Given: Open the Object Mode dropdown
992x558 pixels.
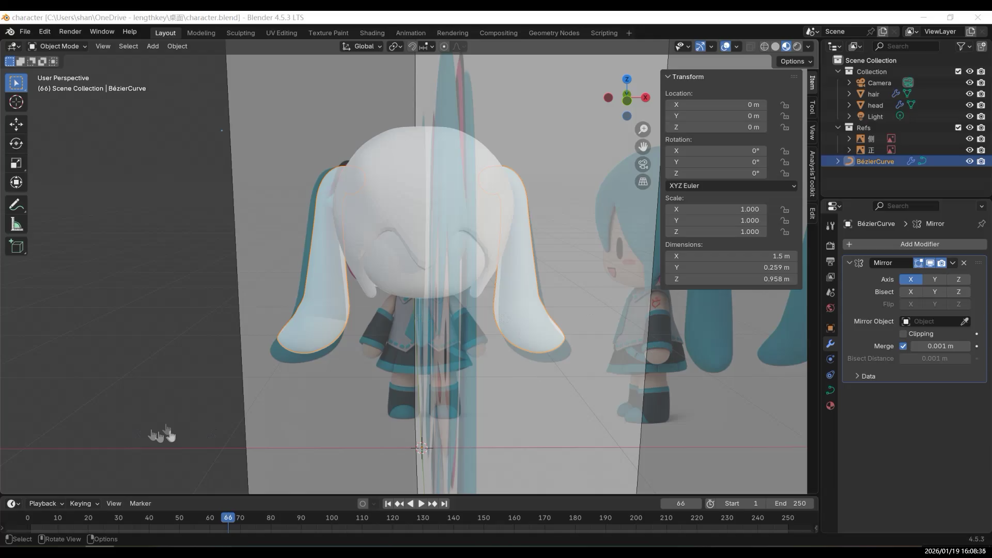Looking at the screenshot, I should 57,47.
